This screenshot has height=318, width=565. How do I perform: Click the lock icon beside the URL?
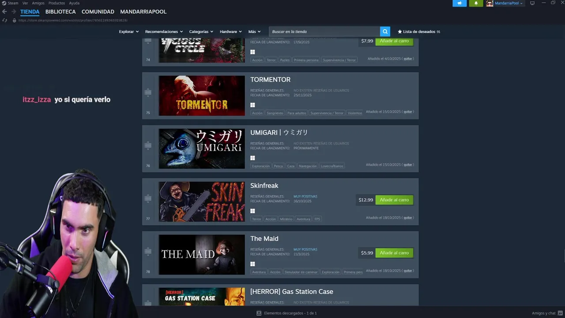(x=14, y=20)
